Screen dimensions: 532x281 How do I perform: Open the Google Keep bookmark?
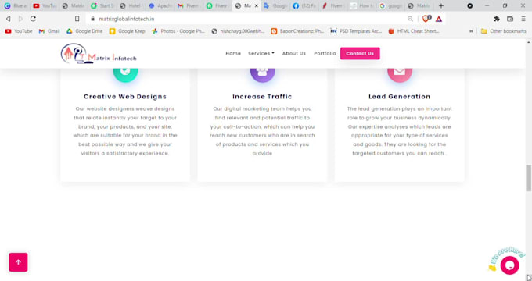128,31
